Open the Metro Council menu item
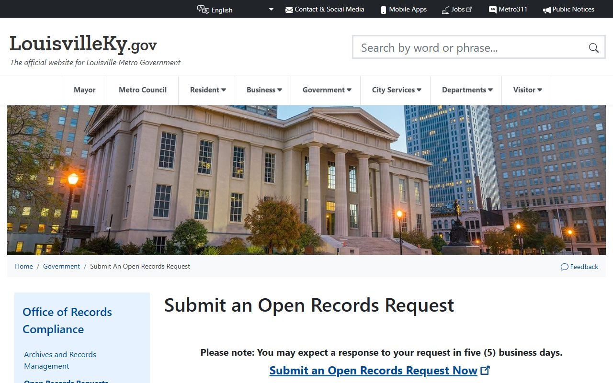The width and height of the screenshot is (613, 383). coord(143,90)
